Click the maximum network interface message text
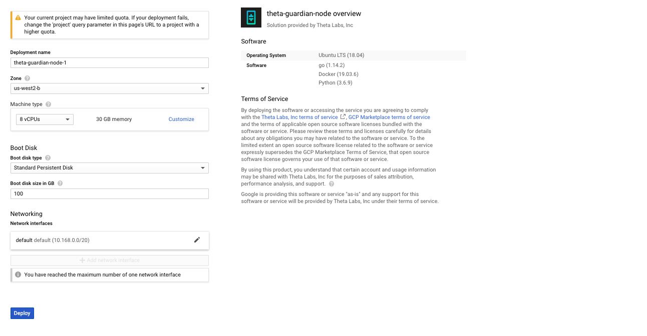Screen dimensions: 647x336 pos(102,274)
